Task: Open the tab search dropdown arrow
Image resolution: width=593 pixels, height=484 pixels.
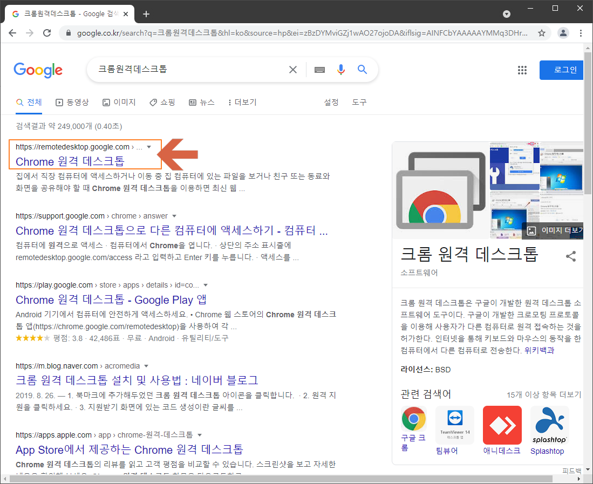Action: click(506, 14)
